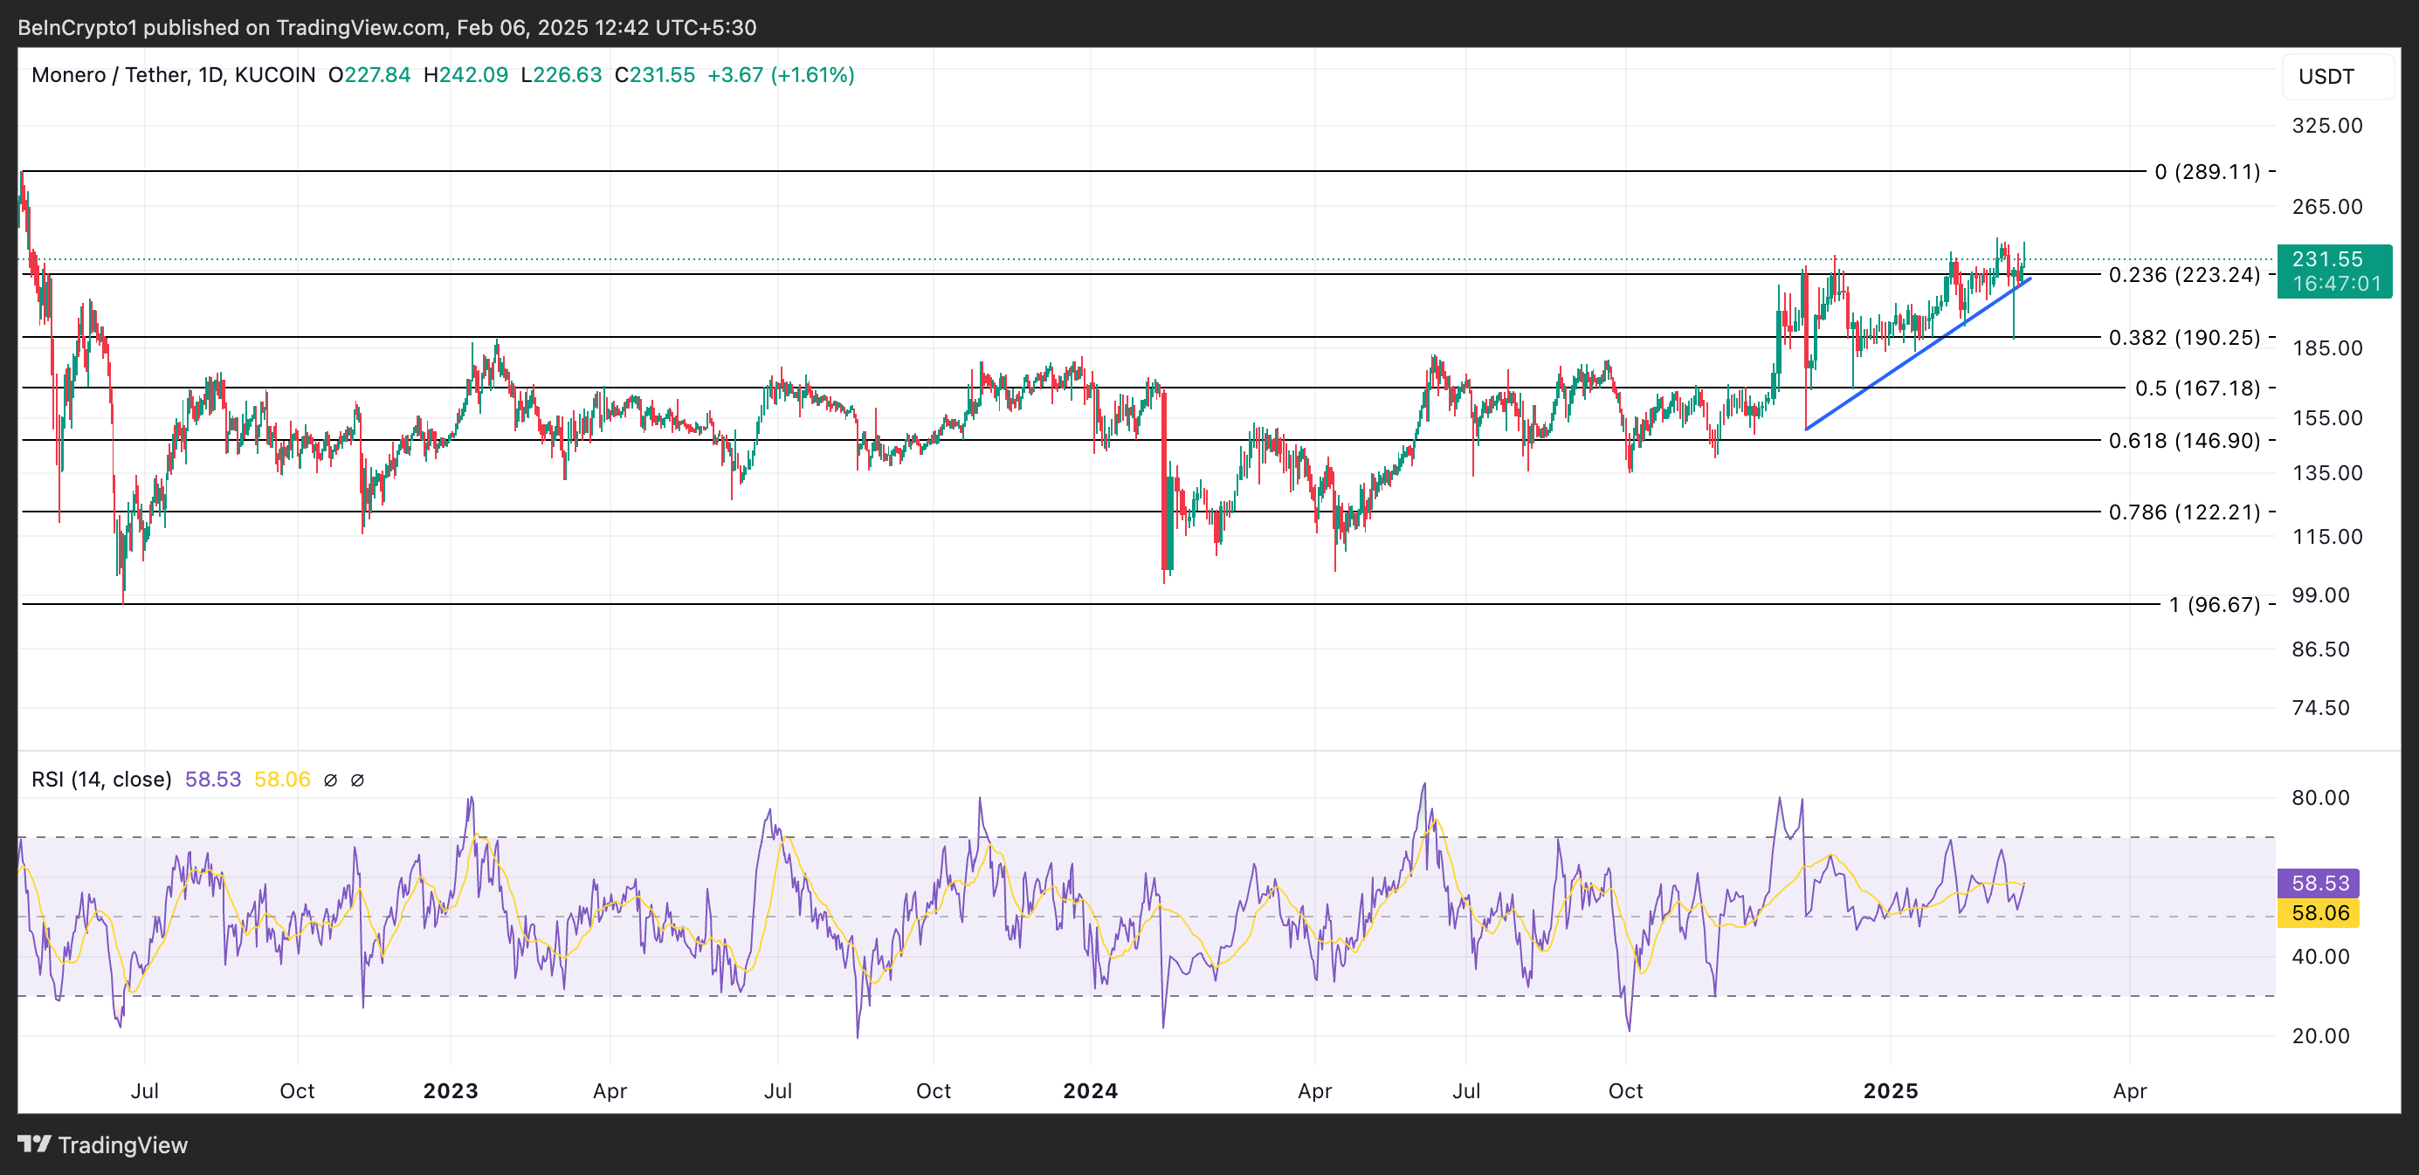Open the RSI (14, close) indicator legend

[101, 779]
